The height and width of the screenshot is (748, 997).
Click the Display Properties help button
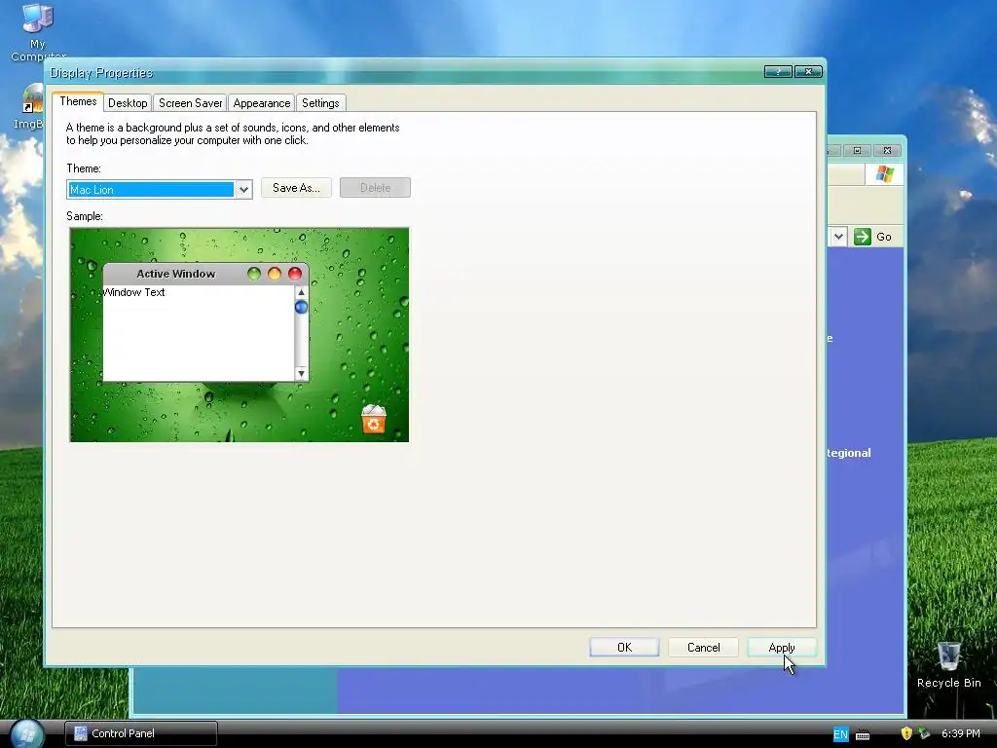778,71
